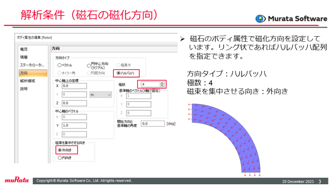Click the 開始方向と基準軸の角度 angle field
The image size is (331, 186).
pyautogui.click(x=153, y=124)
